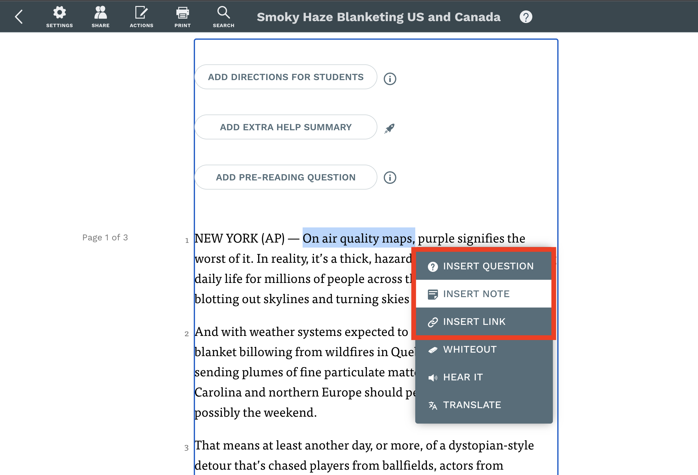
Task: Choose Insert Note from context menu
Action: [484, 294]
